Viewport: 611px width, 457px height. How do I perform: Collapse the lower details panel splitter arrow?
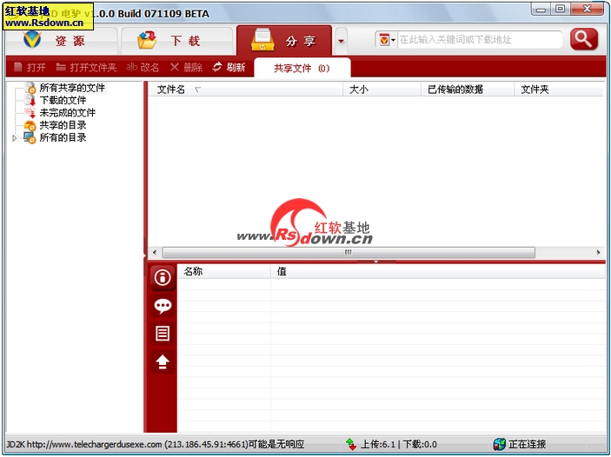coord(376,262)
